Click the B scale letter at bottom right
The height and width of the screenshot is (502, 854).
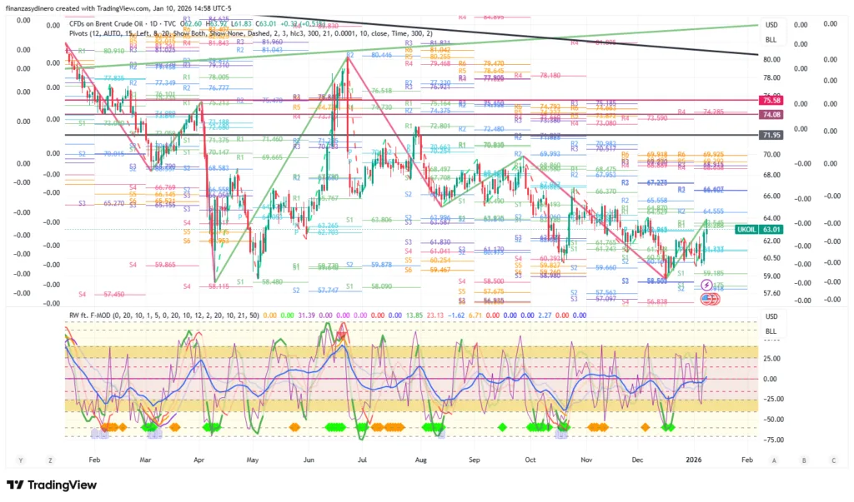[806, 460]
